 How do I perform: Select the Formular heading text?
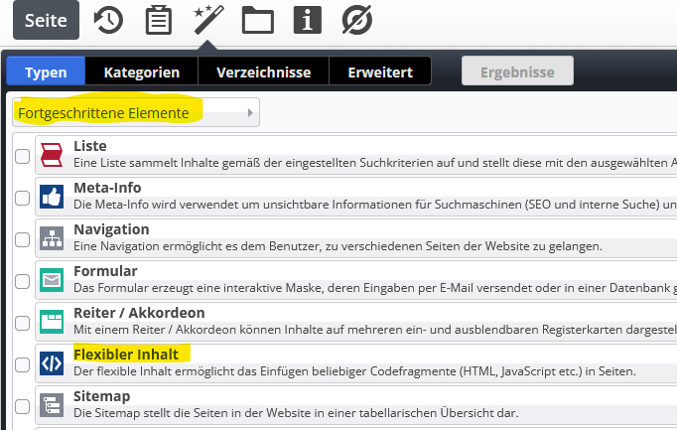(105, 271)
